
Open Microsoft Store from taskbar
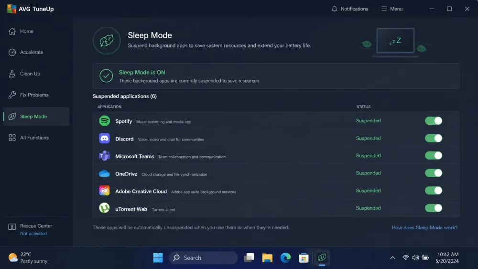304,258
